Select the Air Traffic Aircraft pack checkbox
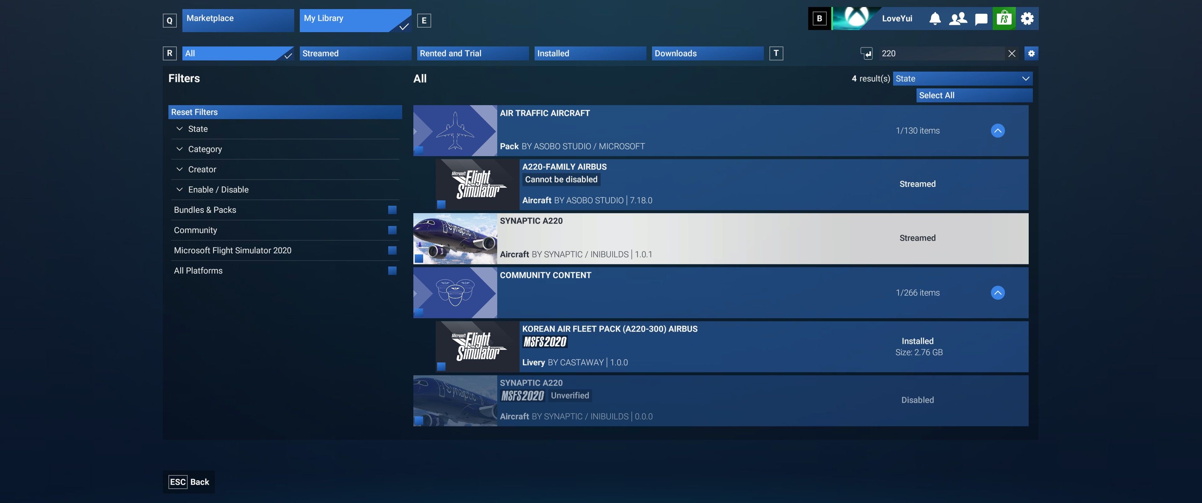Screen dimensions: 1202x503 419,150
